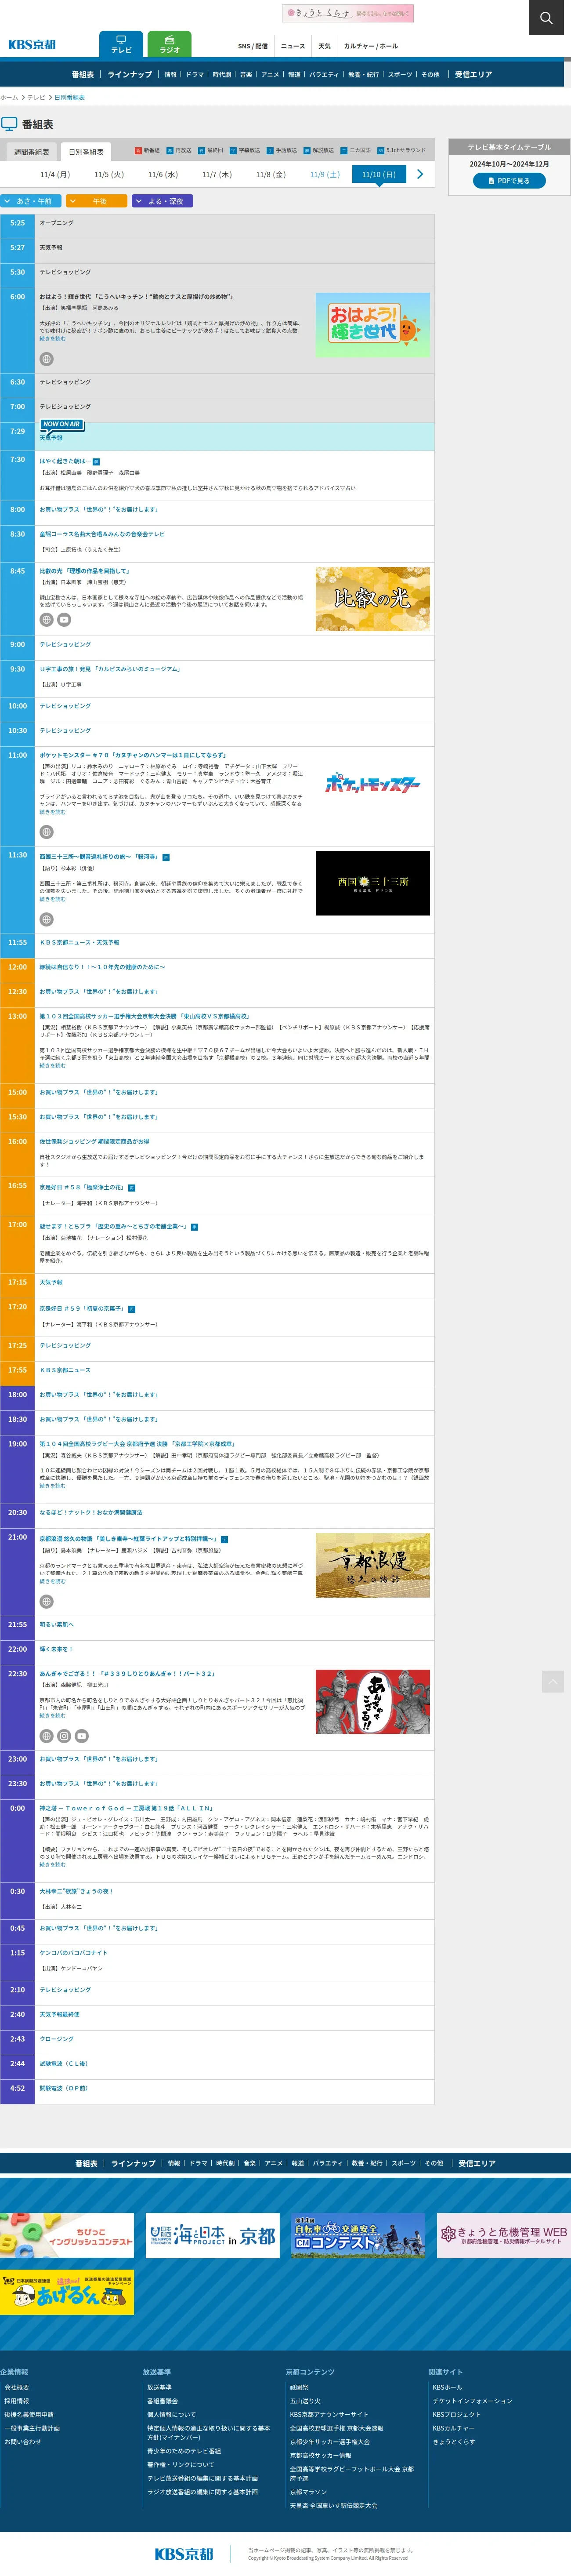Select date 11/9 (土)
Image resolution: width=571 pixels, height=2576 pixels.
coord(325,174)
